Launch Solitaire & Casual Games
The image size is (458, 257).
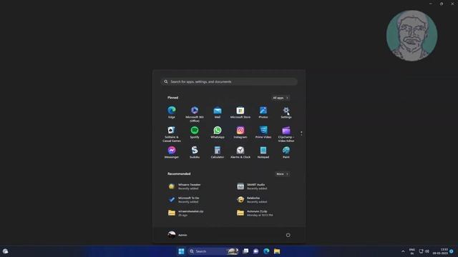click(172, 134)
